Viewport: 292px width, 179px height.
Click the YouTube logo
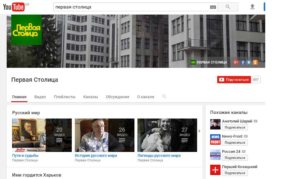pos(14,7)
